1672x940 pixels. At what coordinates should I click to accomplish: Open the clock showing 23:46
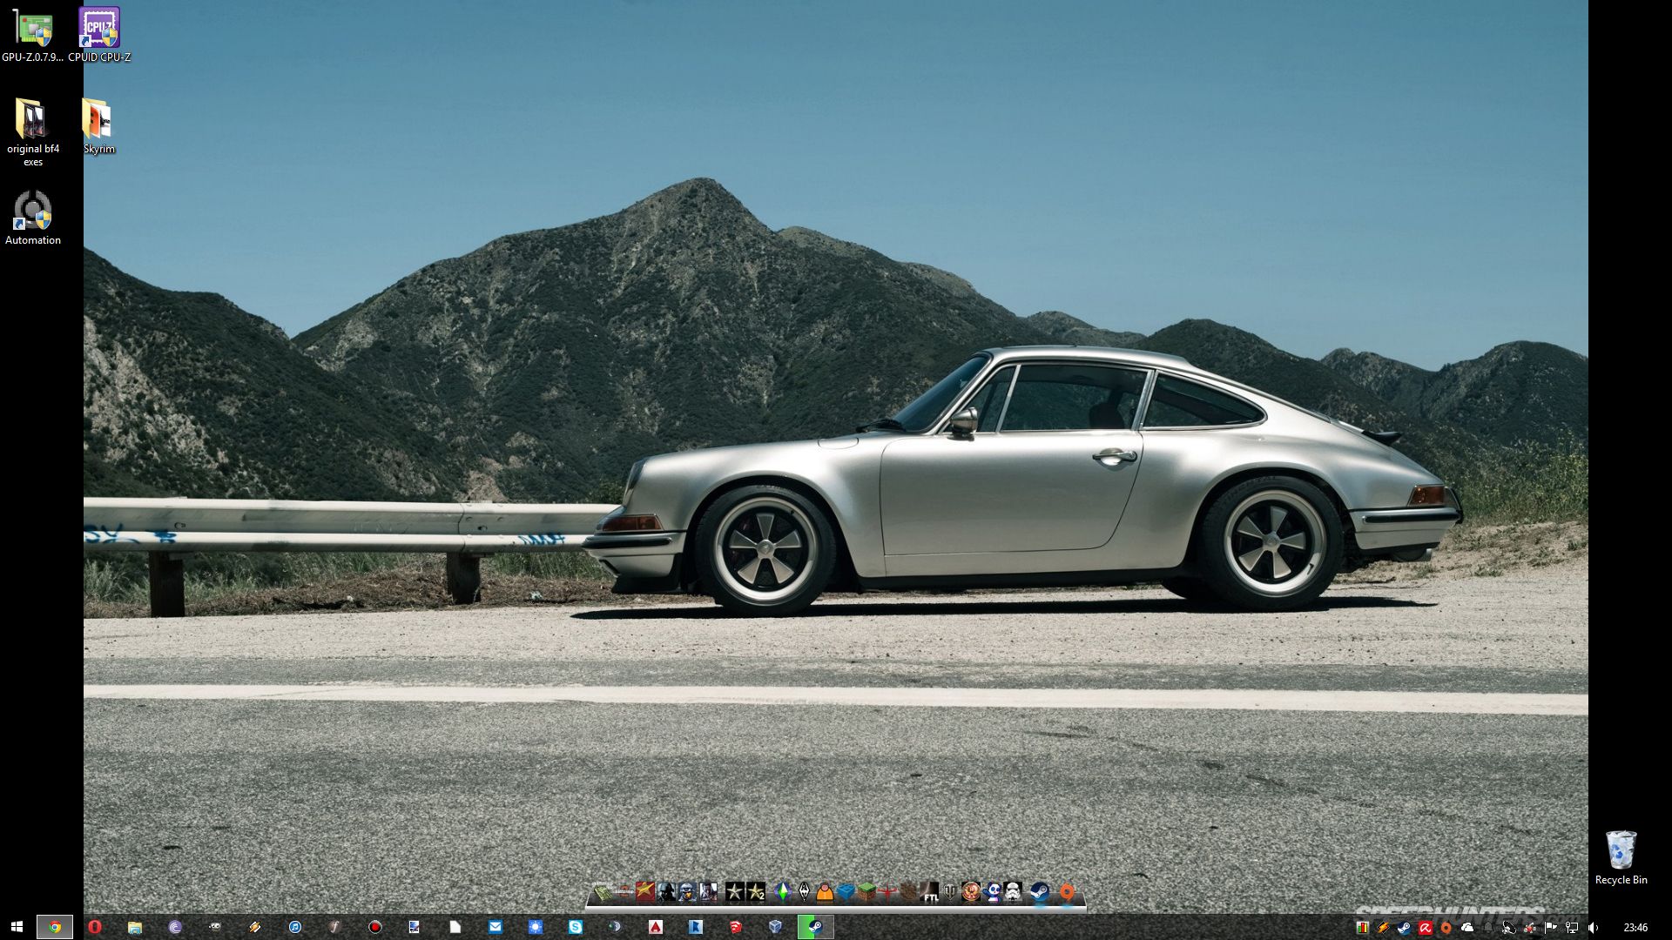point(1635,927)
